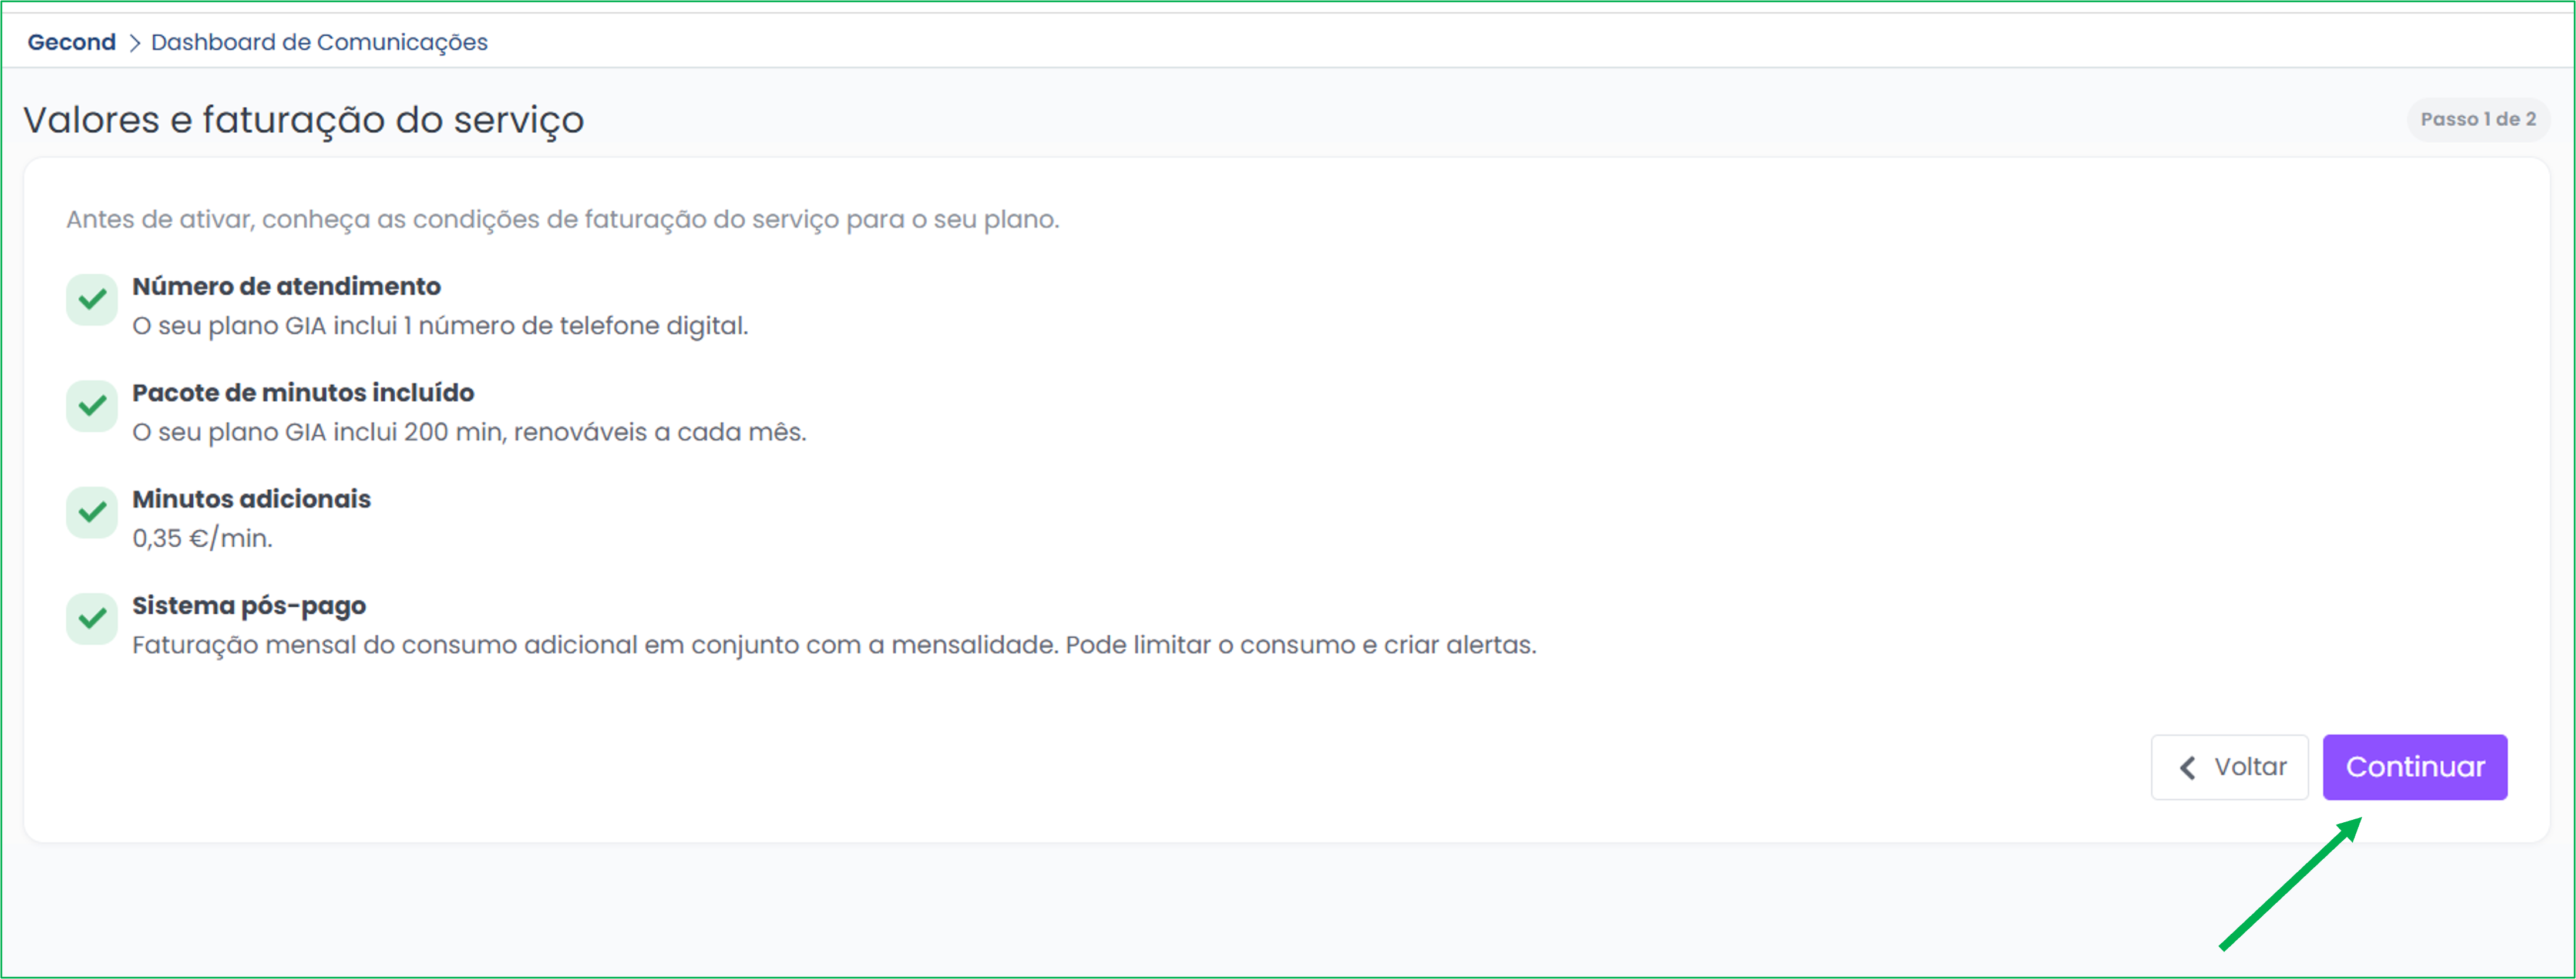This screenshot has width=2576, height=979.
Task: Click the green check beside Minutos adicionais
Action: (92, 513)
